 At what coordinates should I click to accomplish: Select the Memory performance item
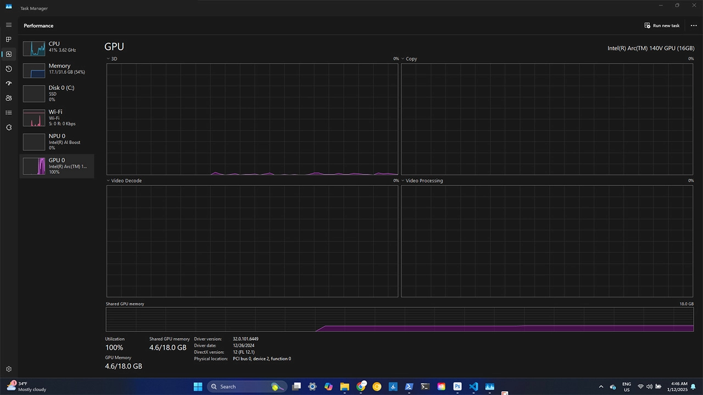point(57,71)
